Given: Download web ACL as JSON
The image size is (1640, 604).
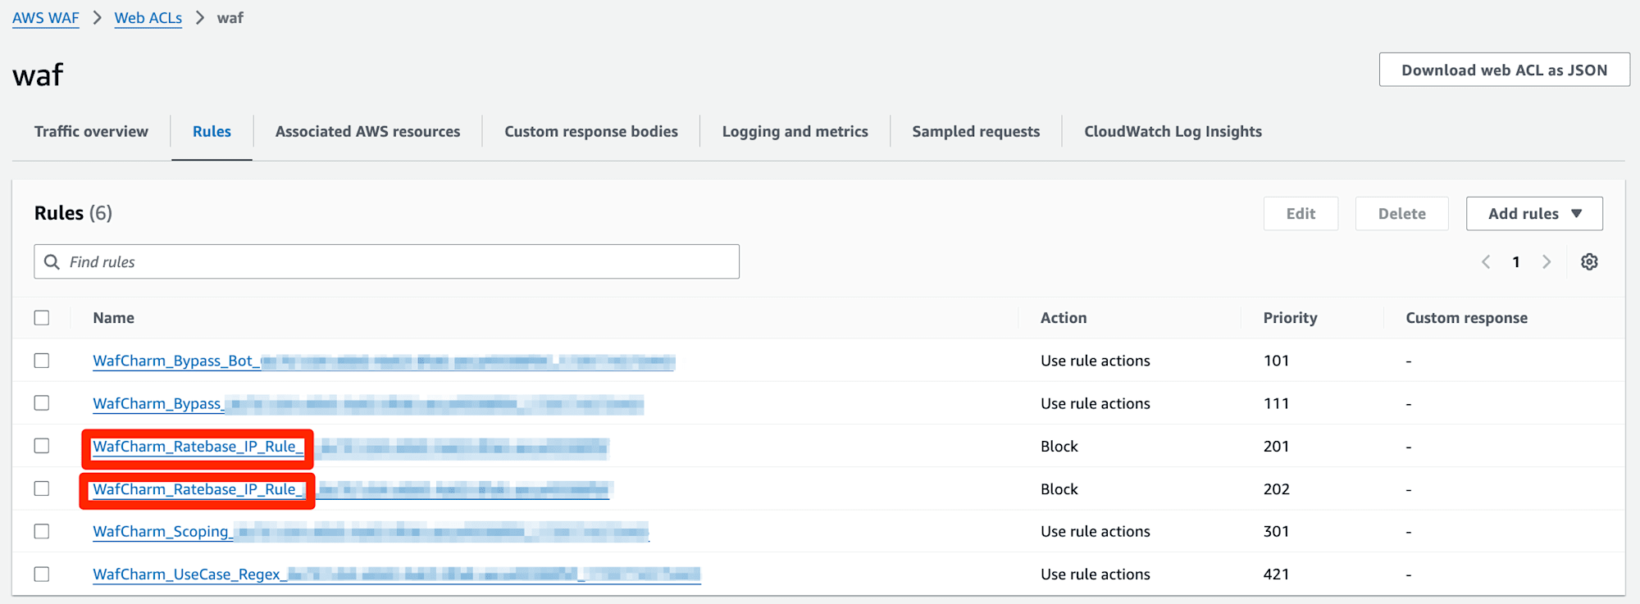Looking at the screenshot, I should point(1504,70).
